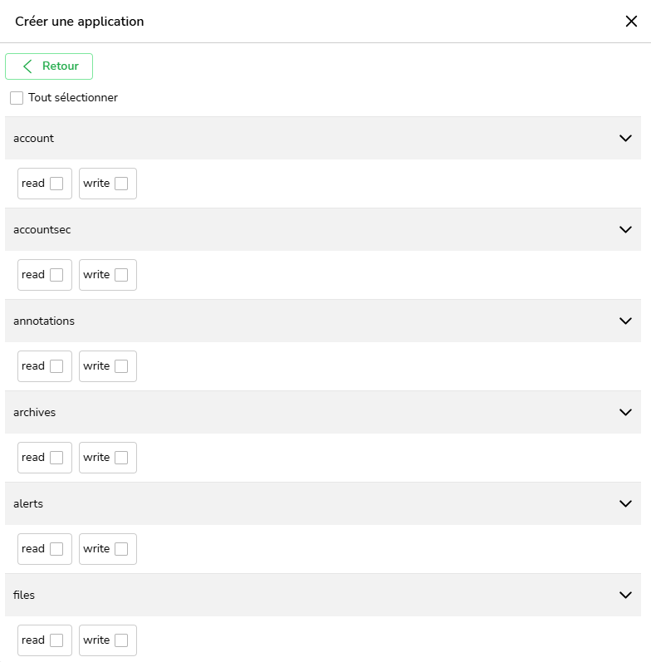Select write permission for archives
This screenshot has height=662, width=651.
click(121, 458)
